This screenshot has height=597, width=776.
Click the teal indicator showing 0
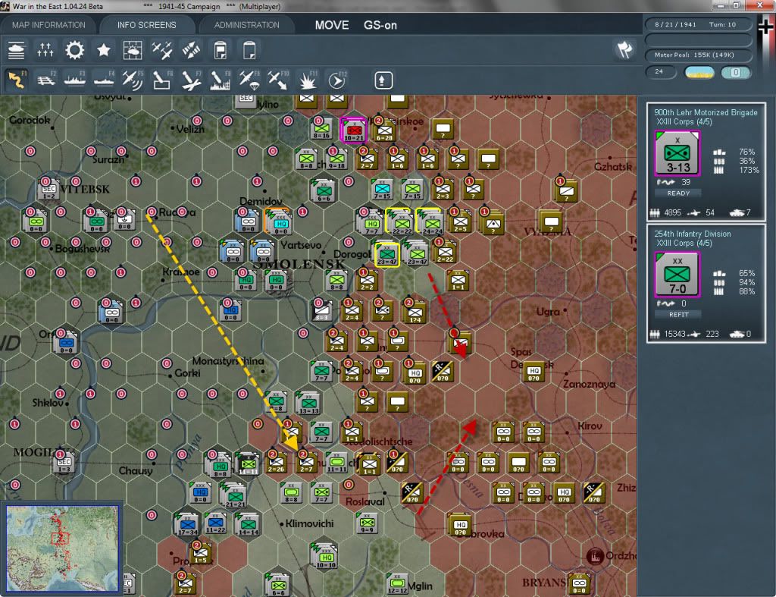[735, 72]
